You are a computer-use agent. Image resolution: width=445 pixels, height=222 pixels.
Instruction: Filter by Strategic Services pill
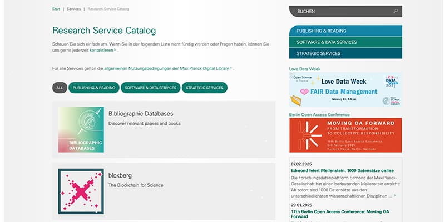(204, 88)
